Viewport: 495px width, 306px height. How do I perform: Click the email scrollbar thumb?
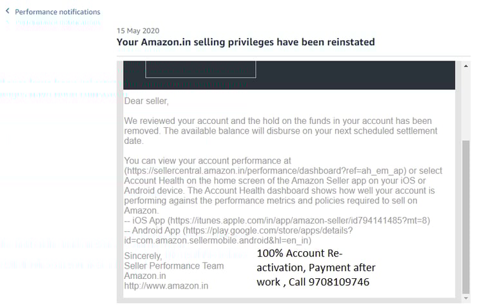coord(467,216)
